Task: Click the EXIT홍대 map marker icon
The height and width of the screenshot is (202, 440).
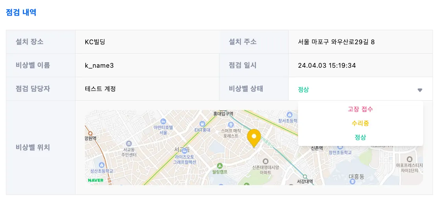Action: click(202, 123)
